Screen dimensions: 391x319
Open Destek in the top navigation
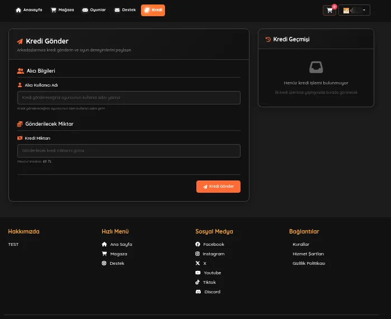click(x=125, y=10)
